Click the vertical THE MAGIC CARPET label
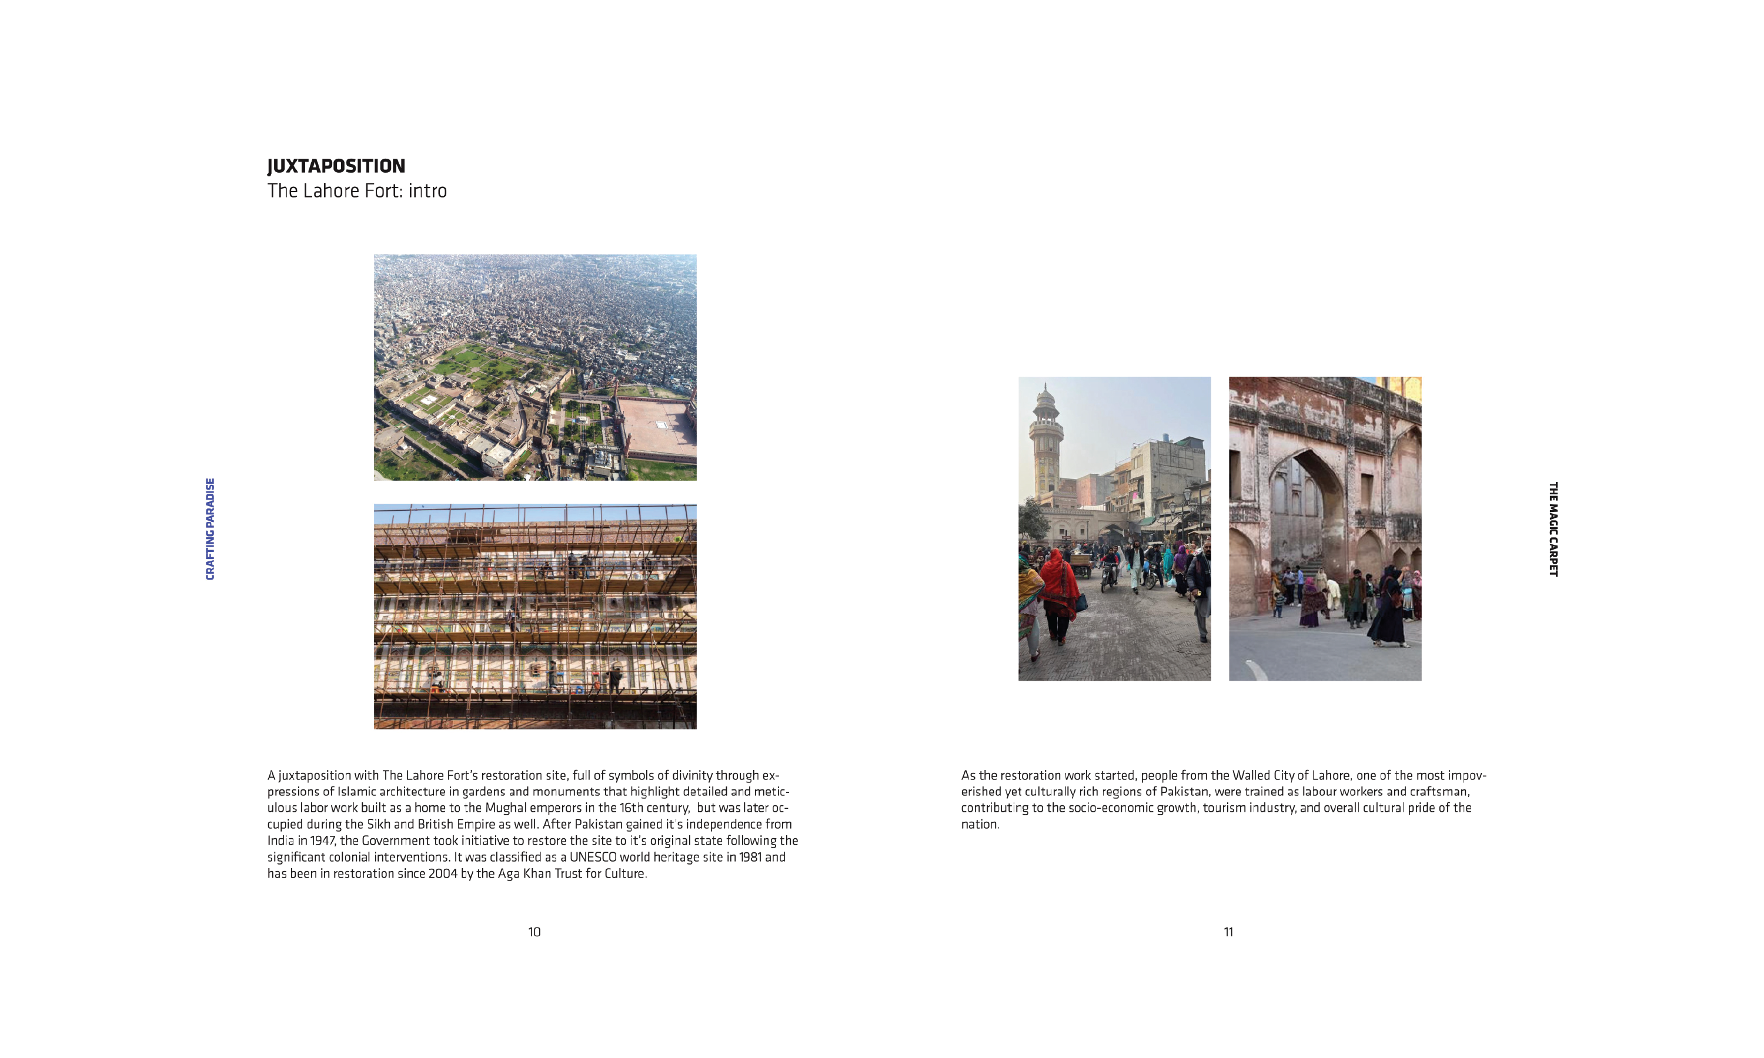Screen dimensions: 1764x1058 tap(1553, 528)
